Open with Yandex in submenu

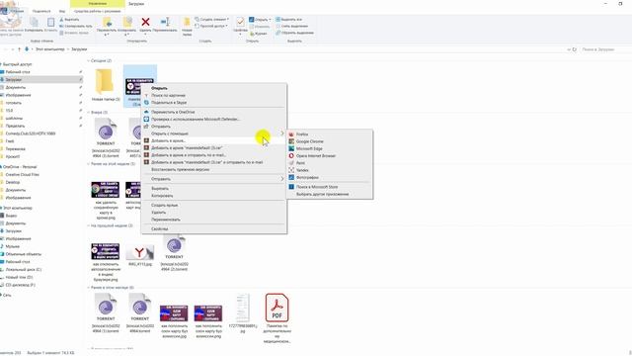pyautogui.click(x=302, y=170)
